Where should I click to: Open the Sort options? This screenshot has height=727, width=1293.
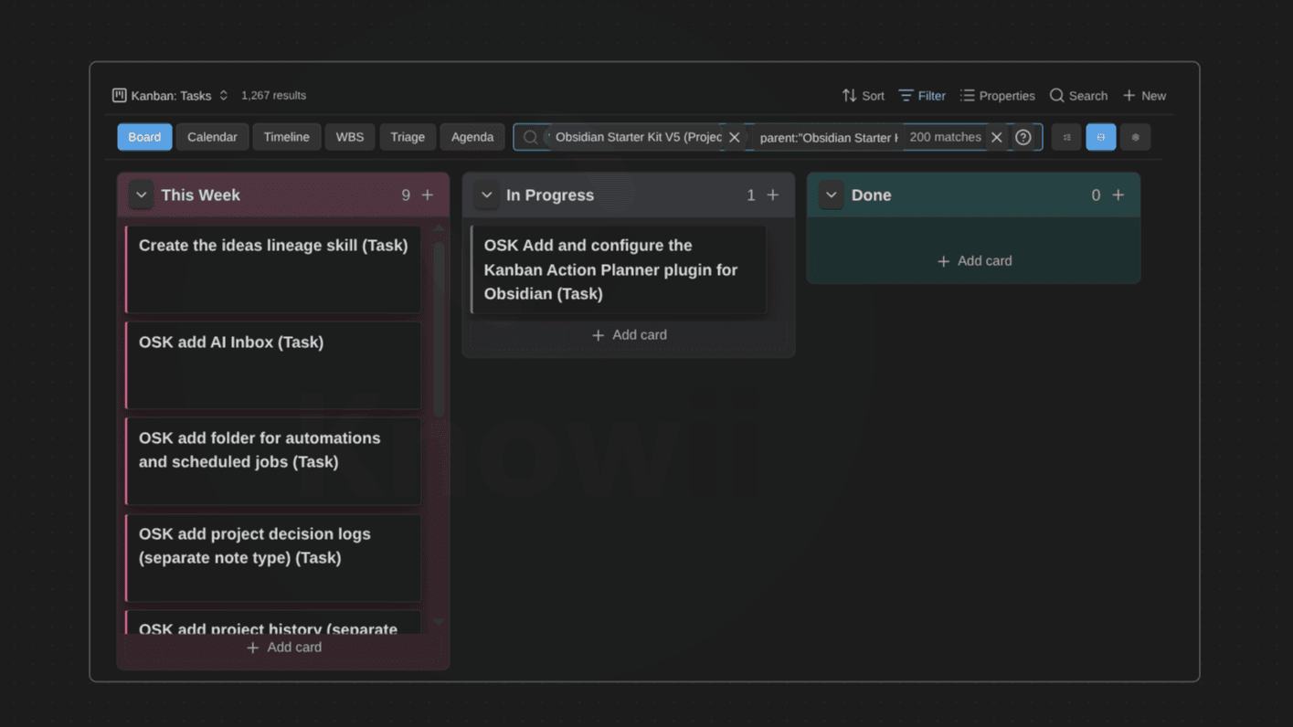[863, 96]
